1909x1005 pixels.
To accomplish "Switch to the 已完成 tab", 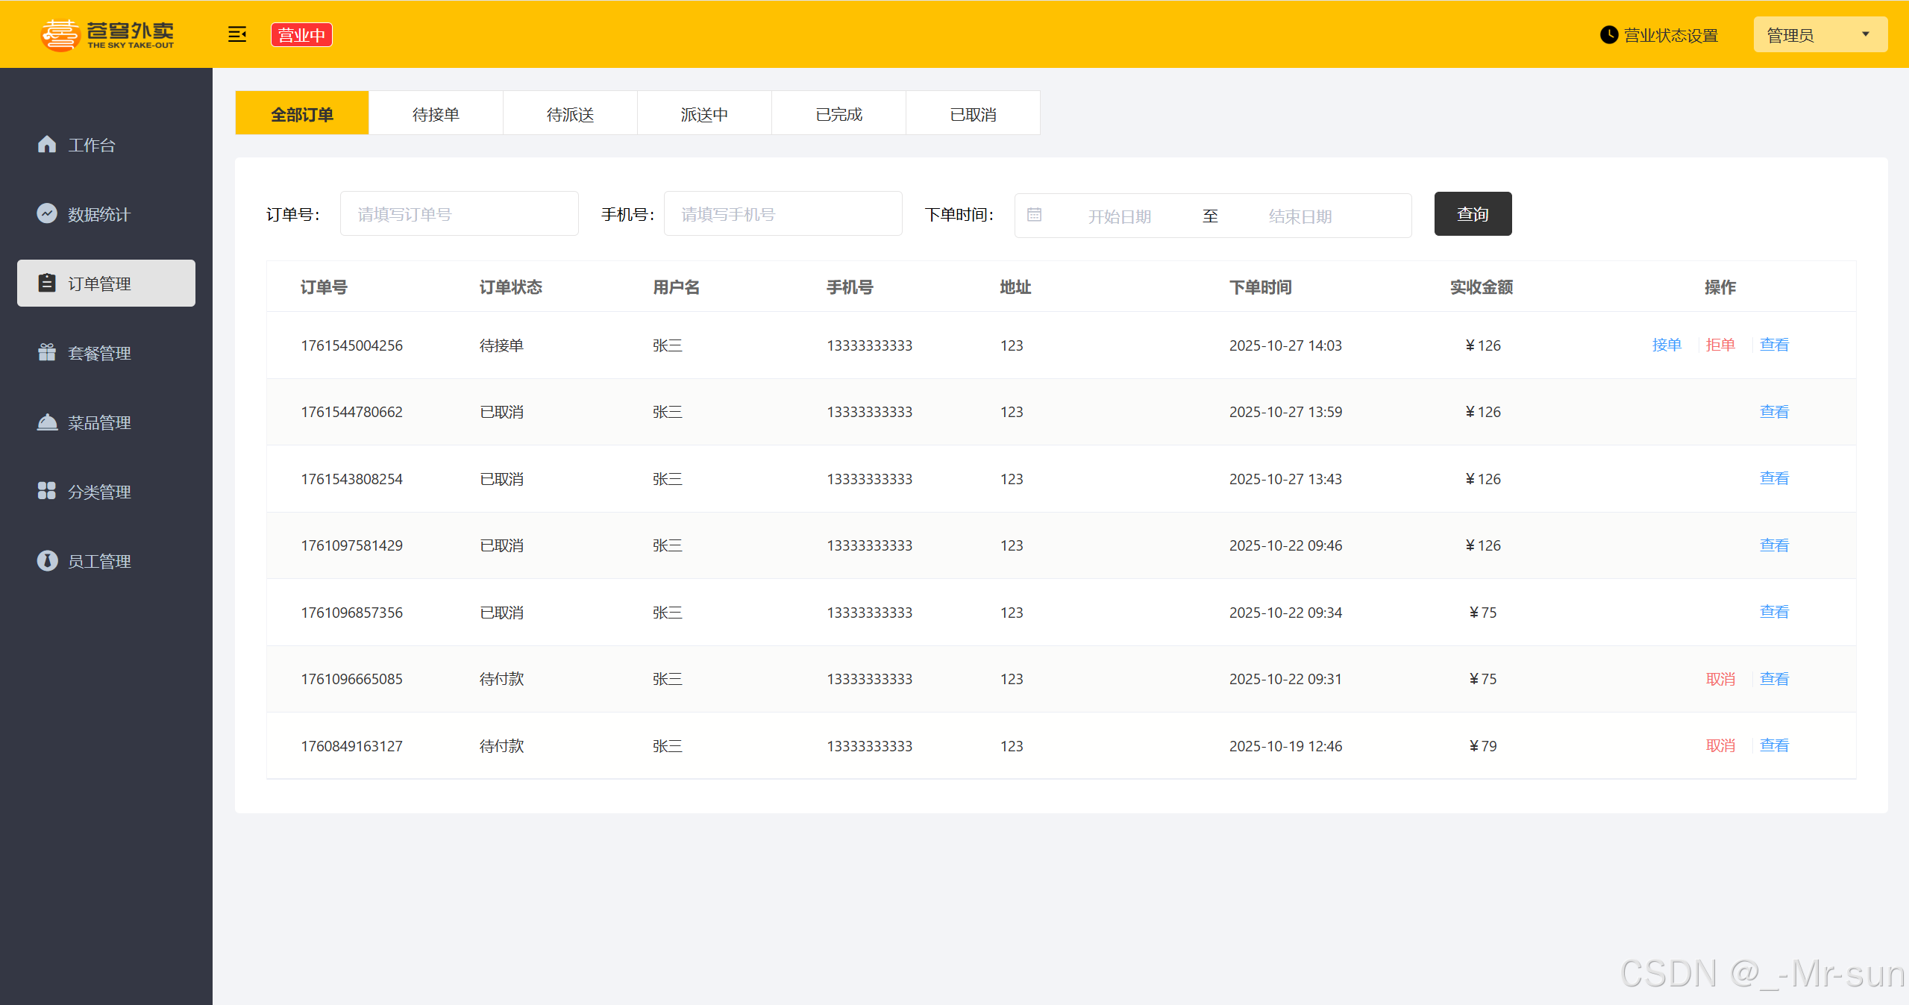I will click(x=838, y=114).
